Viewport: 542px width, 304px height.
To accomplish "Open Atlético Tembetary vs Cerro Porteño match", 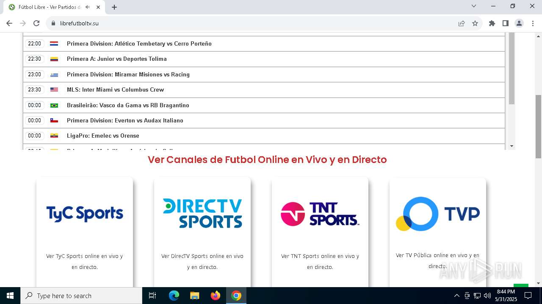I will pos(139,43).
